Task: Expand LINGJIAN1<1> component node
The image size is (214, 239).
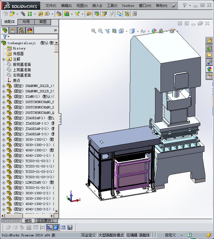Action: pyautogui.click(x=4, y=183)
